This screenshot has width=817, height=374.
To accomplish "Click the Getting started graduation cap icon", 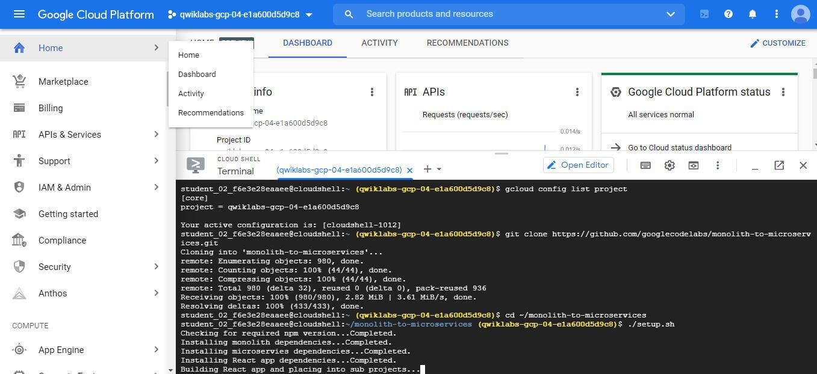I will pyautogui.click(x=19, y=213).
